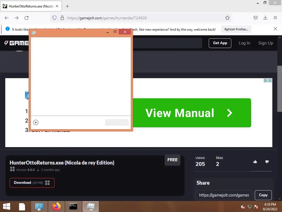Click the Version 6.6.6 text

pos(25,170)
